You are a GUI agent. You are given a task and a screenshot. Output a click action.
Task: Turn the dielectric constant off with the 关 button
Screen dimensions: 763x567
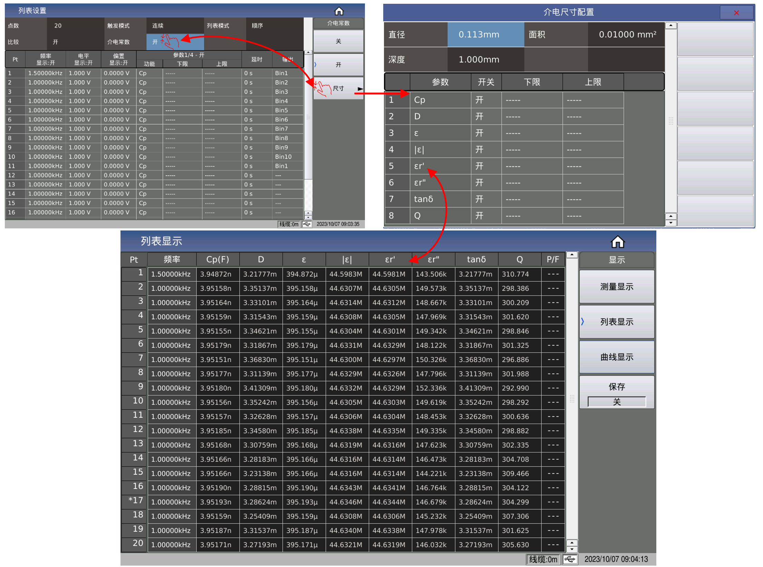338,41
